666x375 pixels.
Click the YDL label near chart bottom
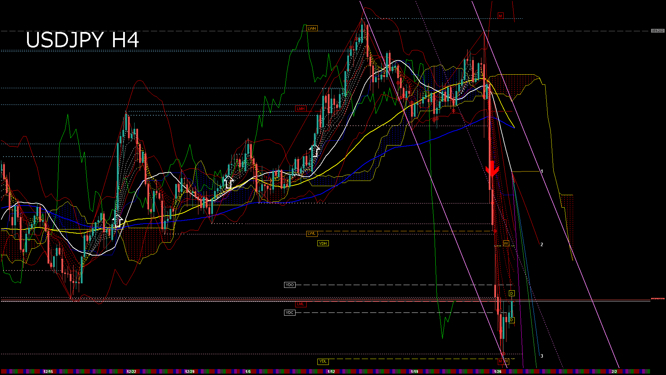pyautogui.click(x=323, y=361)
